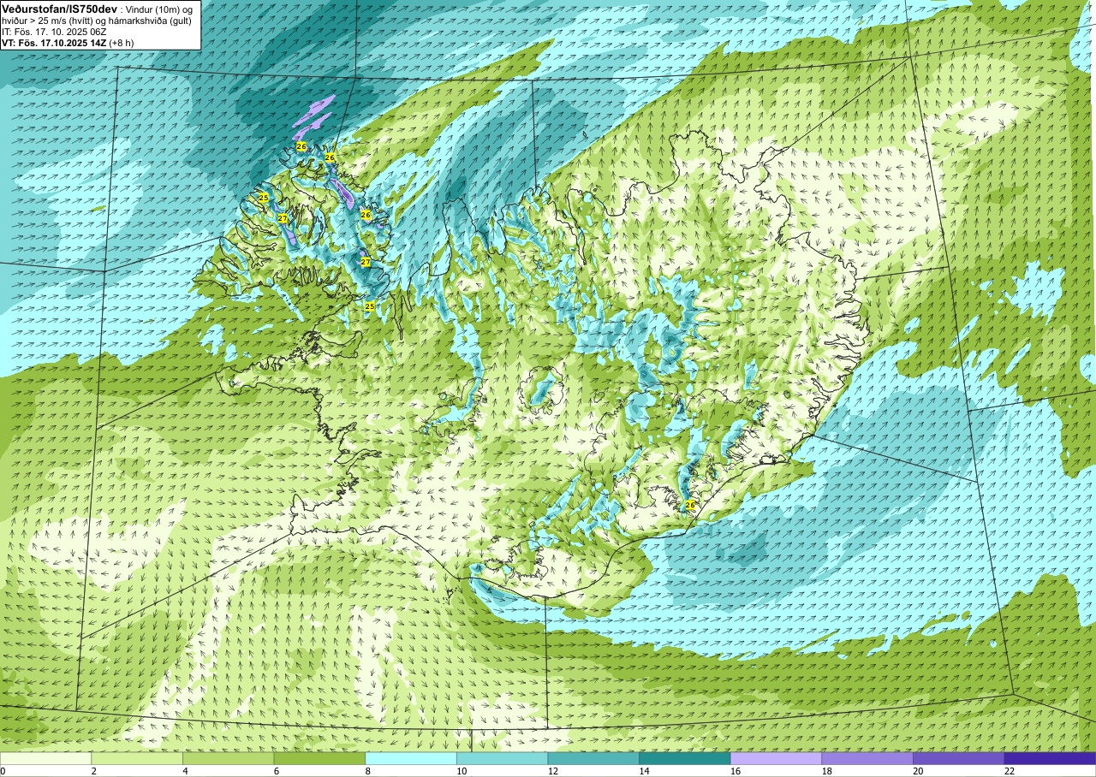Click the legend scale number 0
The image size is (1096, 777).
point(3,771)
